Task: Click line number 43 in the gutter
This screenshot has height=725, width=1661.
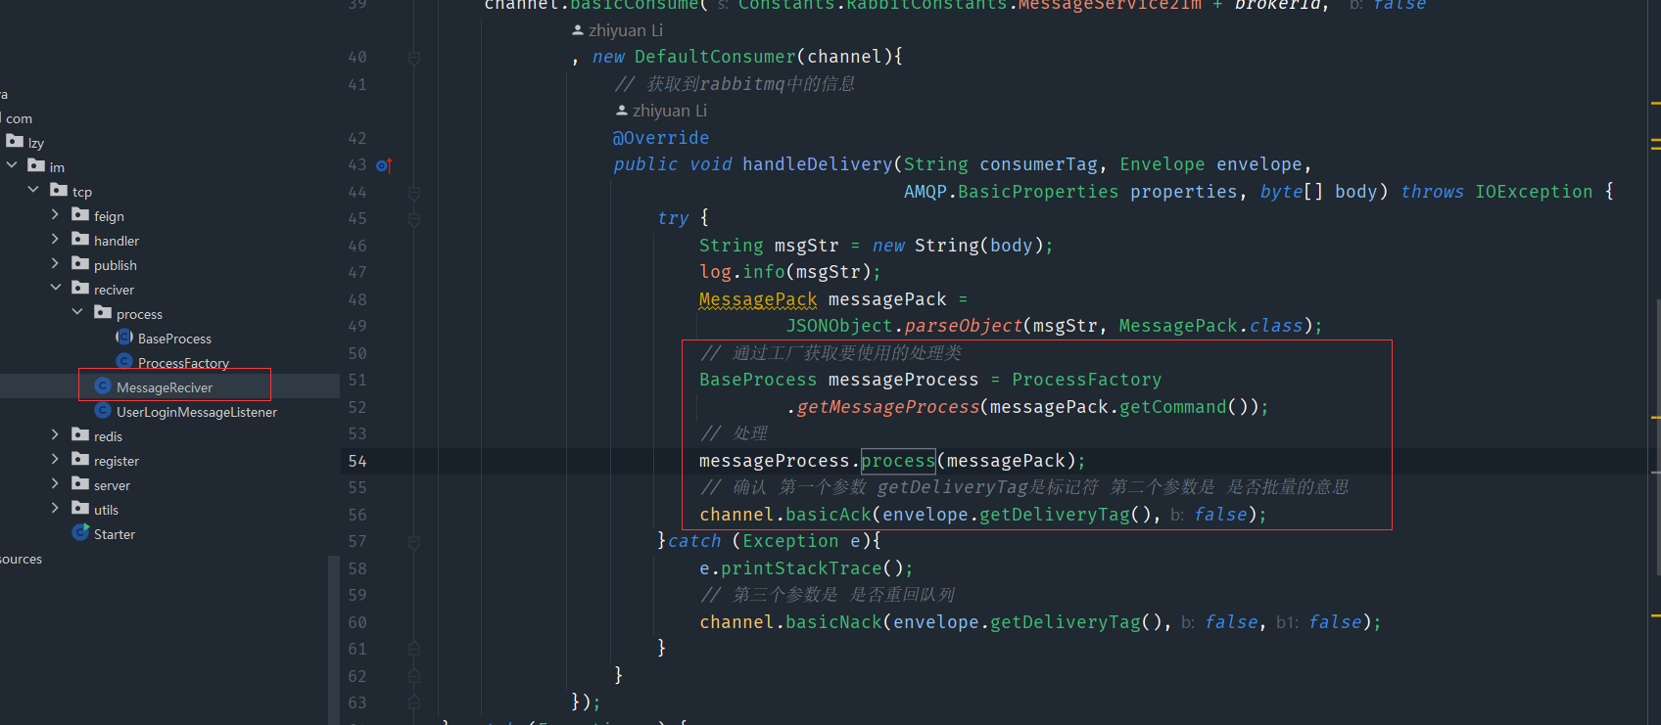Action: [357, 165]
